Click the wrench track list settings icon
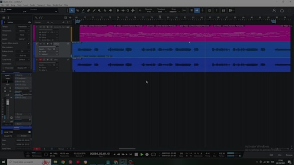 point(36,18)
